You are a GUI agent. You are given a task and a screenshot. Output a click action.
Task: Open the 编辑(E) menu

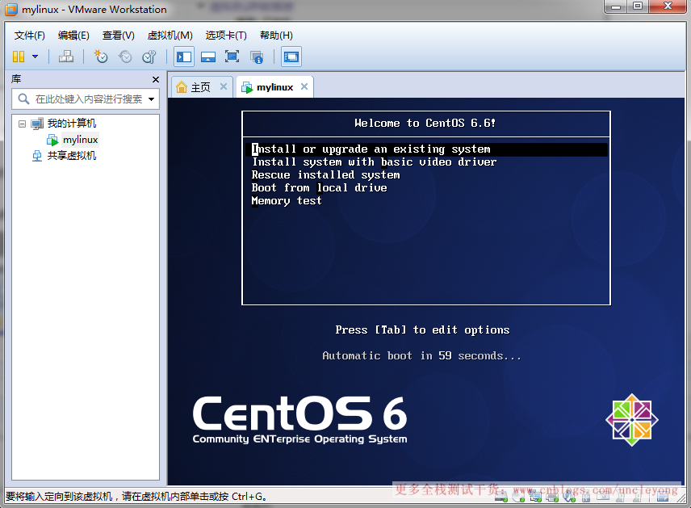73,36
